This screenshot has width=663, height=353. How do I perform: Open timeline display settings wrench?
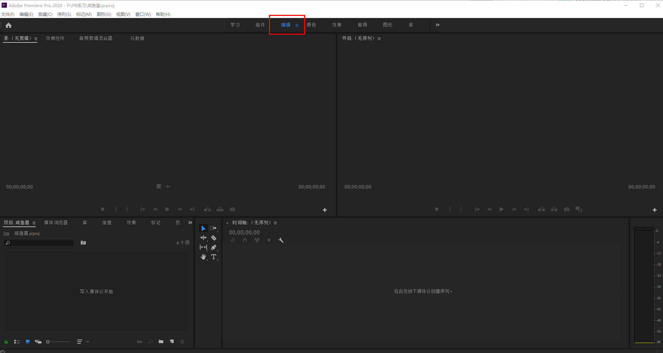tap(281, 240)
